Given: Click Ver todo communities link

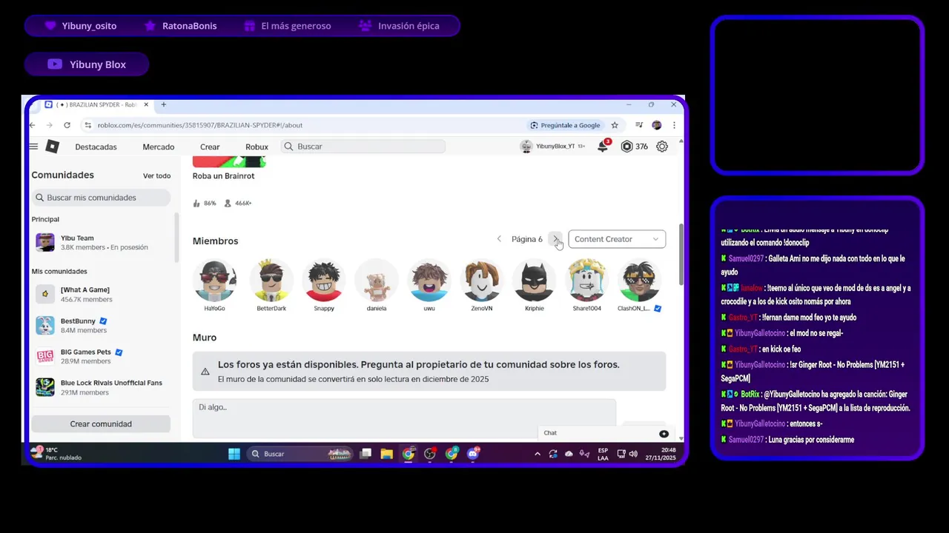Looking at the screenshot, I should click(x=156, y=176).
